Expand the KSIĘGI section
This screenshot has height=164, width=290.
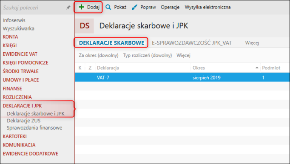(10, 45)
